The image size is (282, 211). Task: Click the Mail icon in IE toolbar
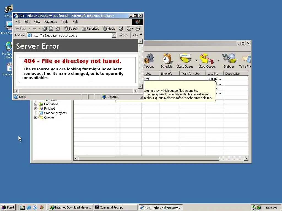[x=129, y=29]
